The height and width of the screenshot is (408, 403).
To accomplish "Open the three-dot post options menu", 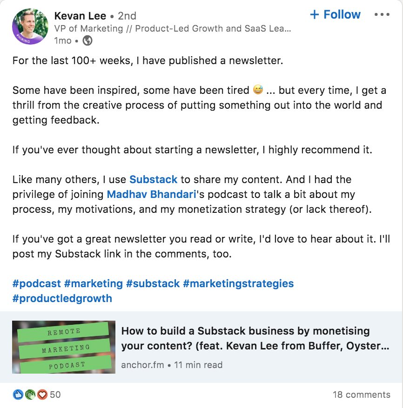I will point(383,14).
